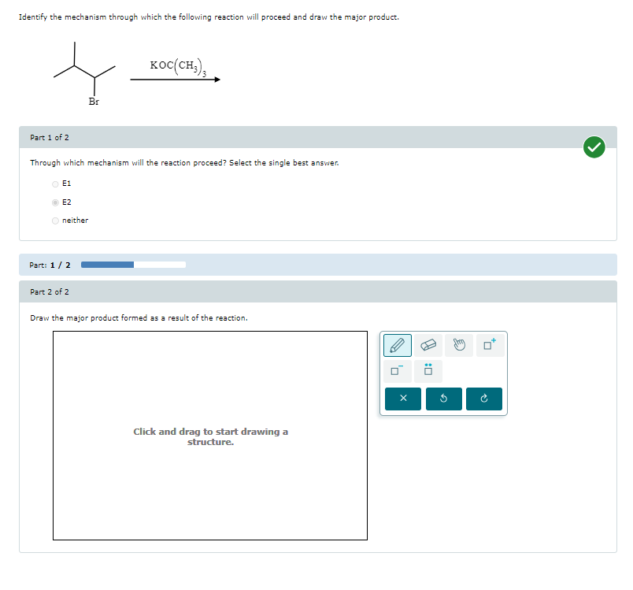Select the eraser tool
The image size is (633, 590).
(428, 345)
